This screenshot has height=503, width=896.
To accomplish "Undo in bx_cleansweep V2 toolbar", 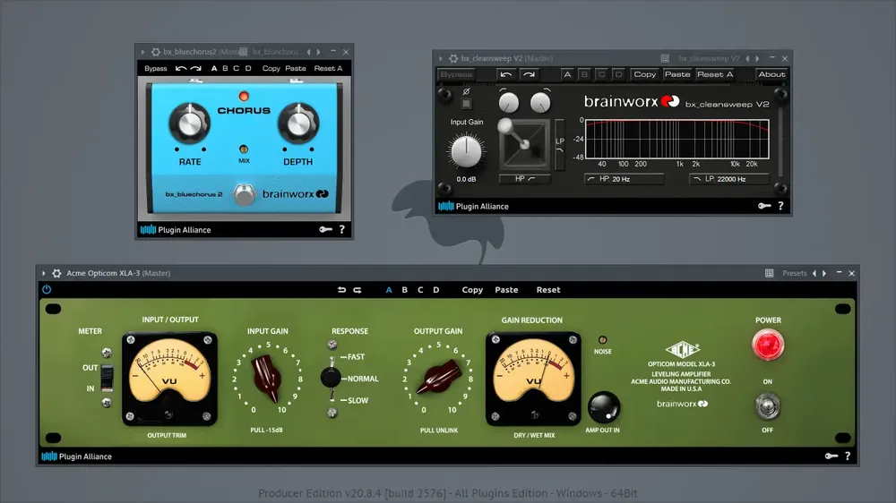I will point(505,74).
